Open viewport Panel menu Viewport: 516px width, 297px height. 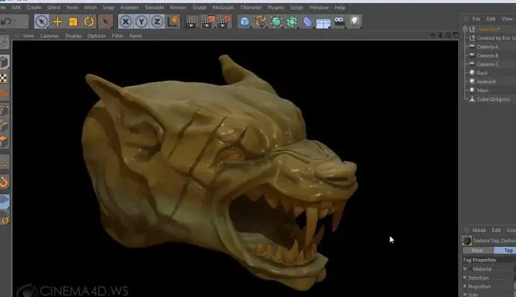click(x=135, y=36)
